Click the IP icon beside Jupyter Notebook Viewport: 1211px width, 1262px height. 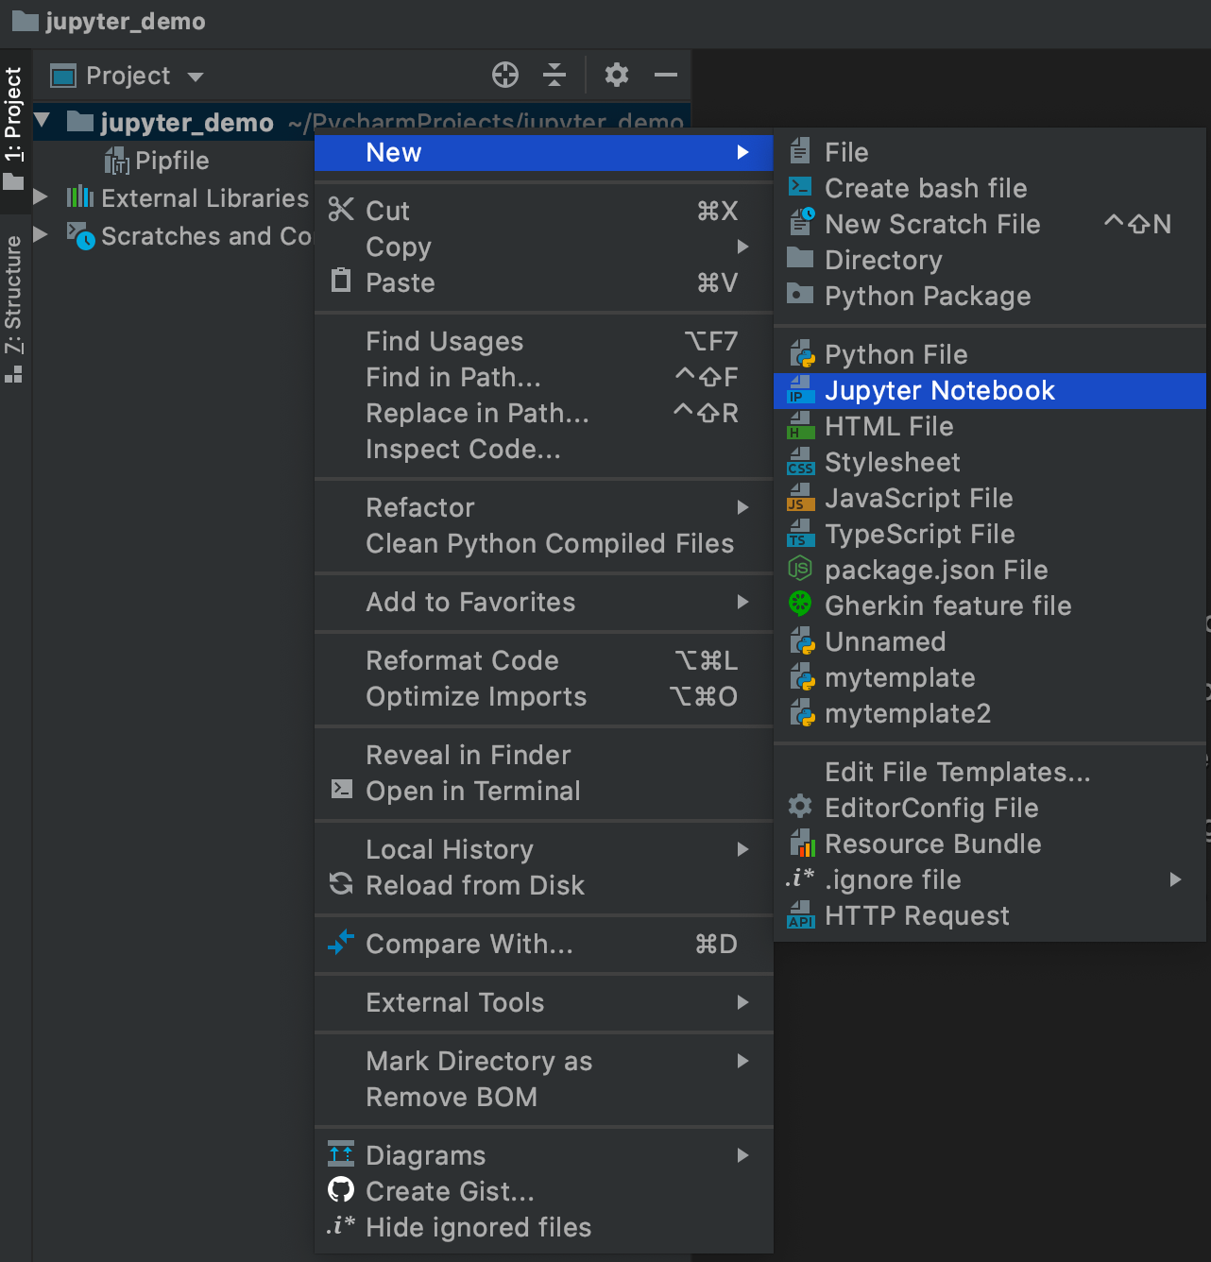pos(800,389)
